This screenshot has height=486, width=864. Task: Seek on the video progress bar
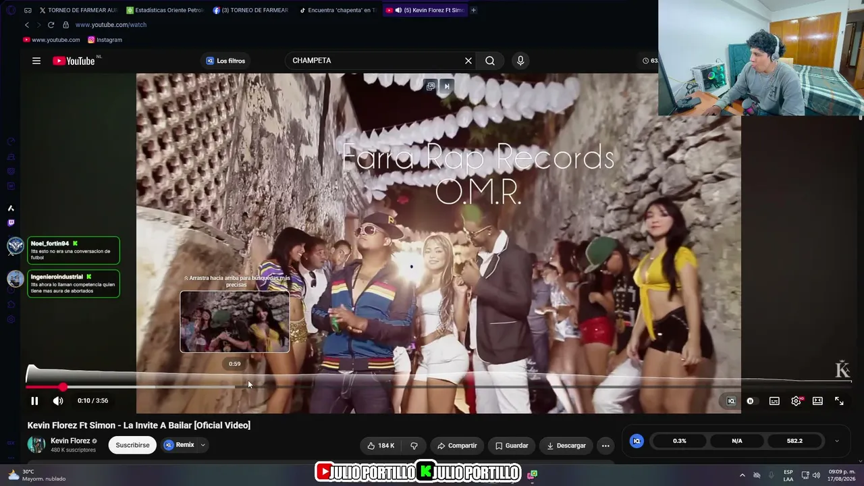pyautogui.click(x=439, y=387)
